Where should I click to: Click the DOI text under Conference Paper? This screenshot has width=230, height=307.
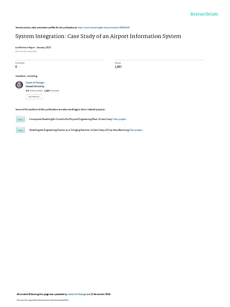[x=26, y=52]
